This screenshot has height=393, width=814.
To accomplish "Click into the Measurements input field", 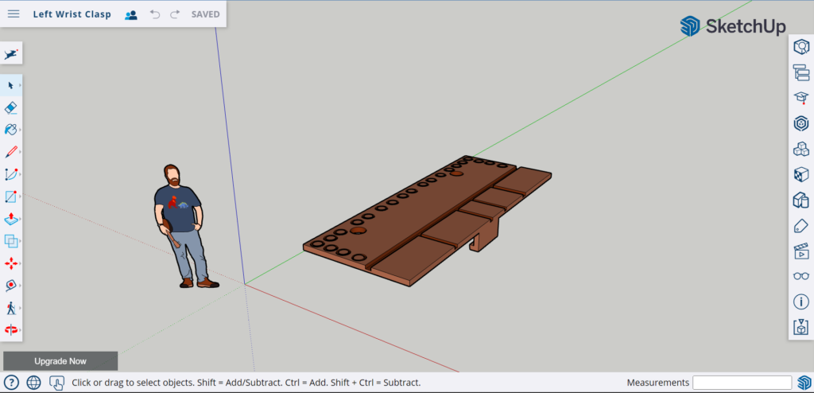I will tap(742, 383).
